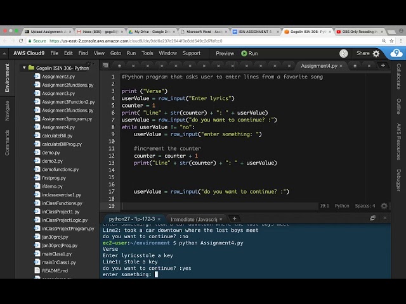Image resolution: width=406 pixels, height=304 pixels.
Task: Open demo.py file
Action: pyautogui.click(x=51, y=153)
